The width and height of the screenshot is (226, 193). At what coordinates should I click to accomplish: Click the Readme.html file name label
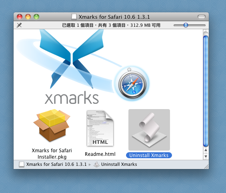(x=100, y=154)
